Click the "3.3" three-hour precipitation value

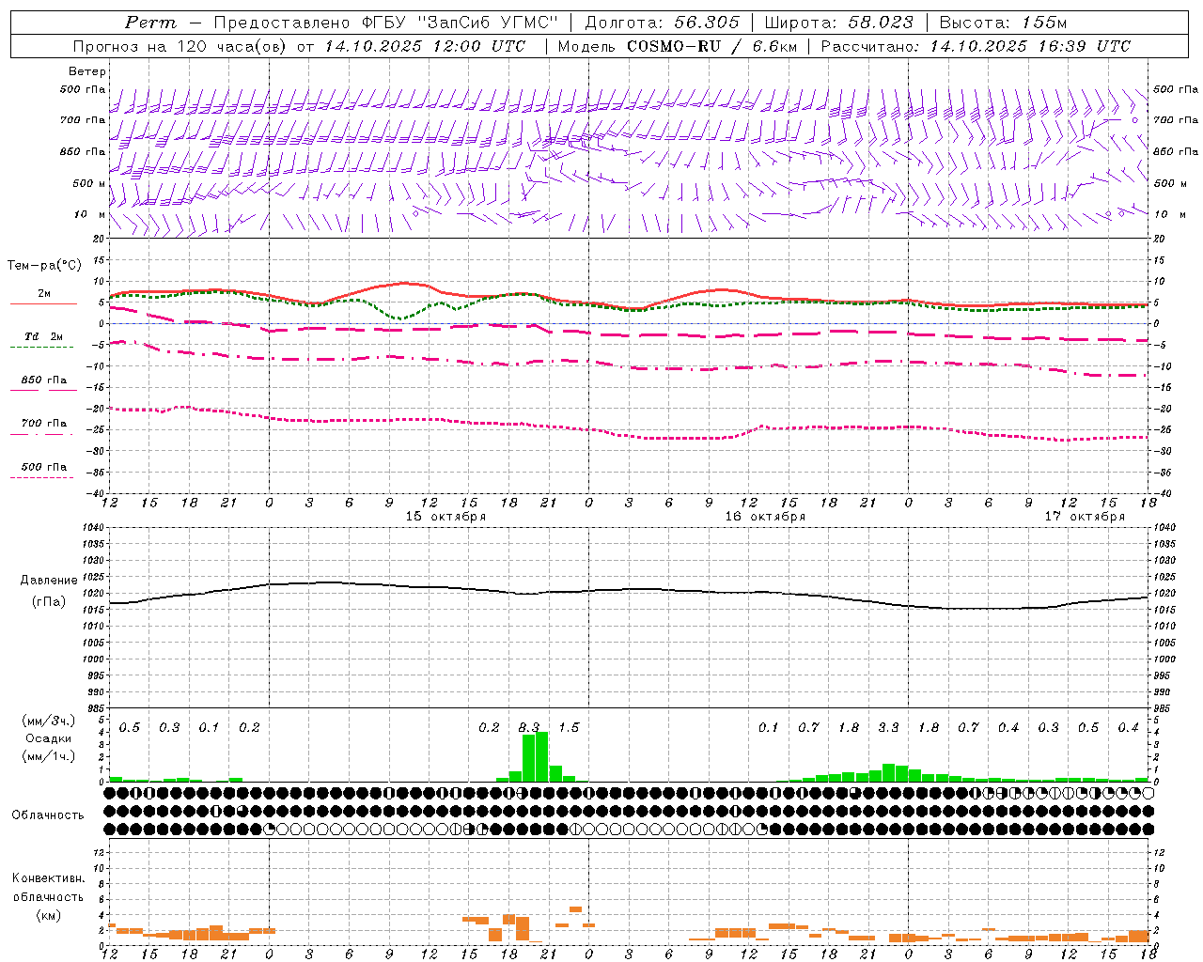[x=888, y=727]
